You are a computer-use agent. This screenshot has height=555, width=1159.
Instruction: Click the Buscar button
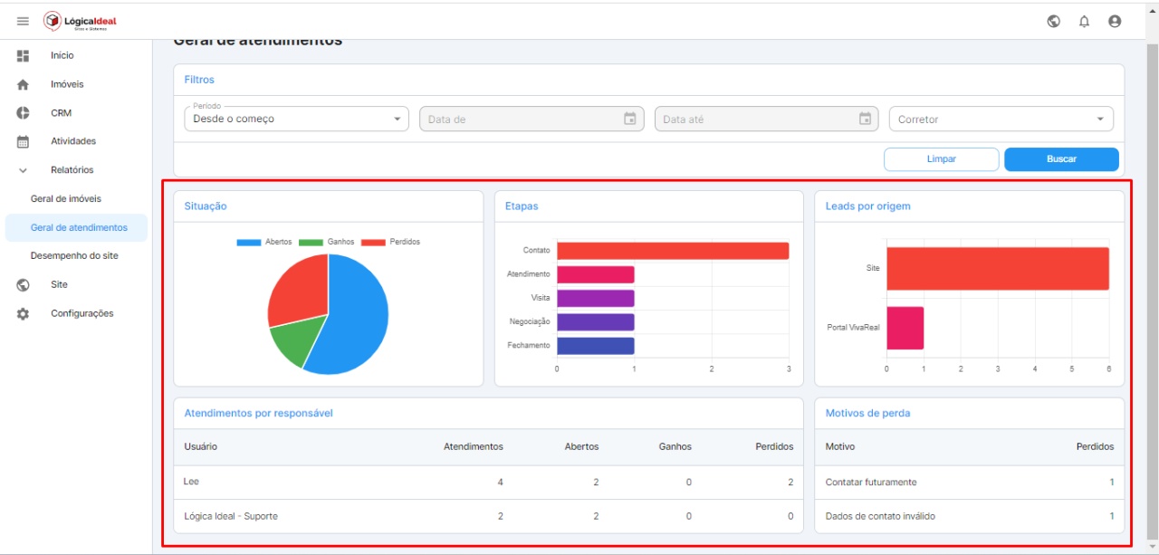(x=1061, y=159)
